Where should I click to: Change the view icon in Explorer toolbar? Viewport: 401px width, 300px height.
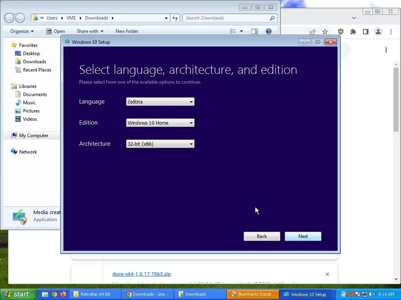click(233, 31)
